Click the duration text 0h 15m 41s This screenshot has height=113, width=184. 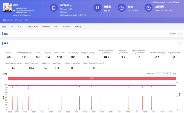coord(133,11)
